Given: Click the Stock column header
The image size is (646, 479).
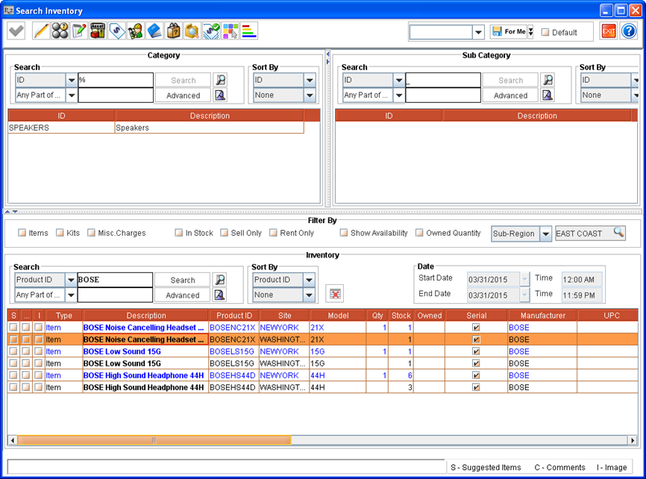Looking at the screenshot, I should coord(401,316).
